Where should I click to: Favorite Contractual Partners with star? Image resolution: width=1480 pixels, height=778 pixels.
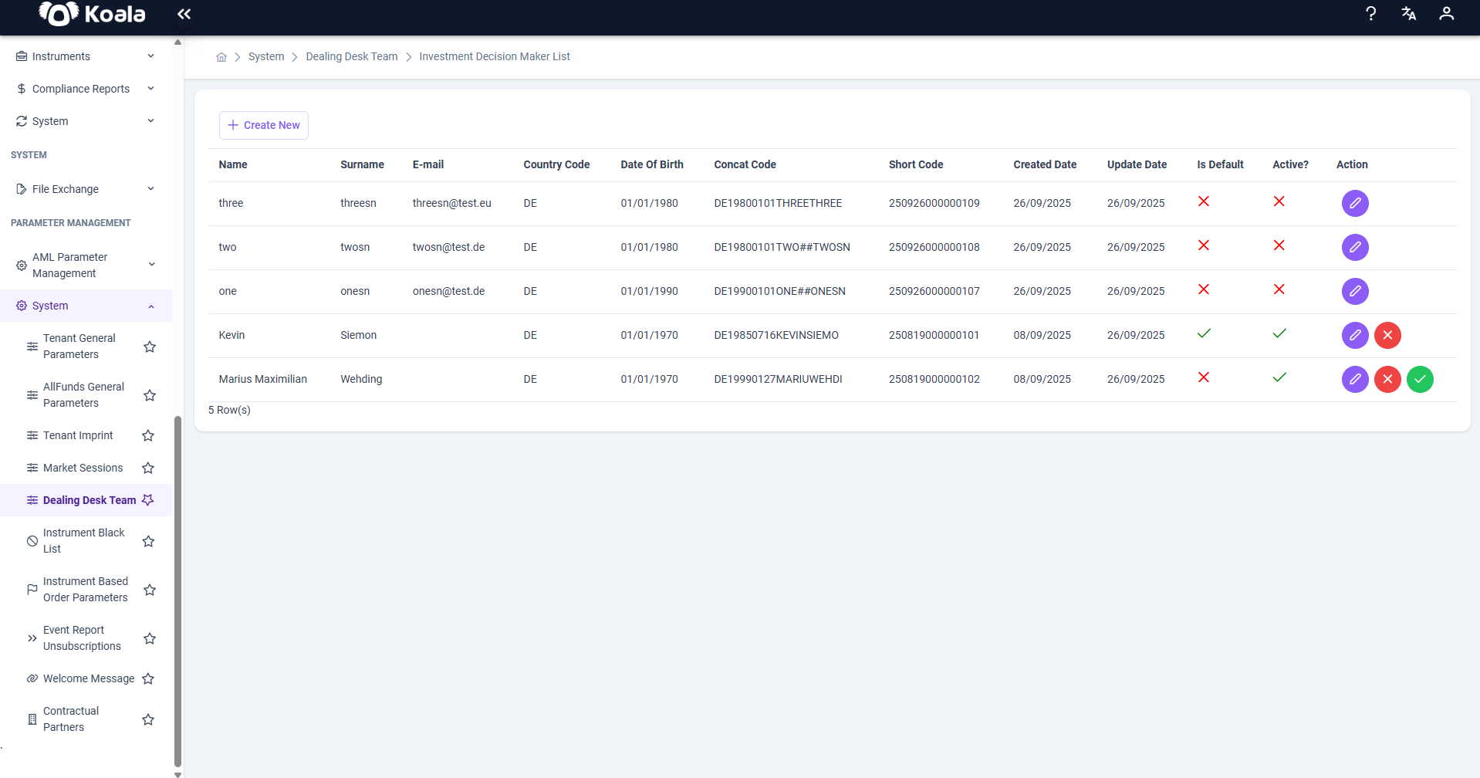pyautogui.click(x=148, y=719)
